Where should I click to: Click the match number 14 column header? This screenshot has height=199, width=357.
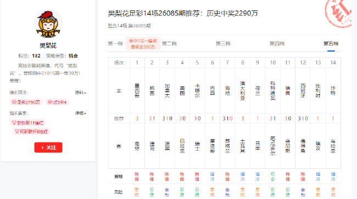pyautogui.click(x=333, y=62)
